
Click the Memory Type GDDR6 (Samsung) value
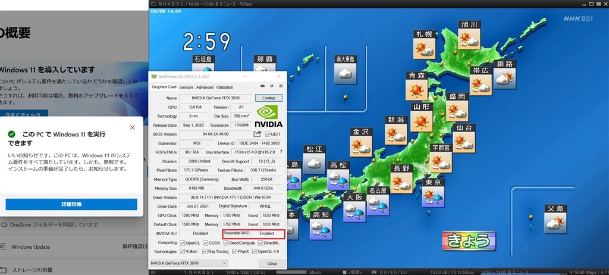coord(202,179)
